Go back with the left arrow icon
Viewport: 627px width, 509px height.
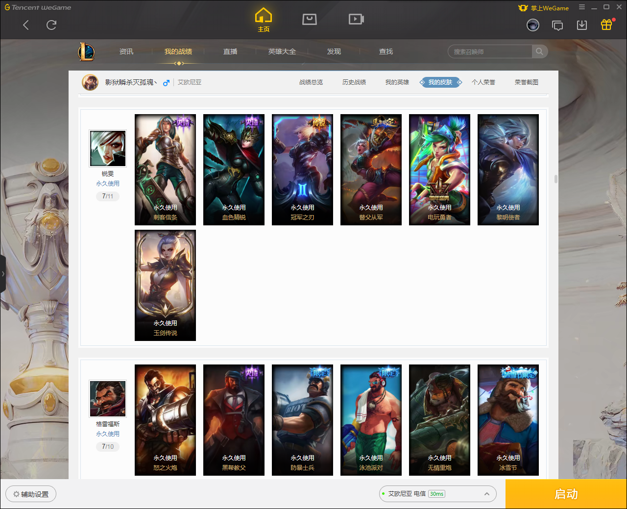[x=26, y=25]
